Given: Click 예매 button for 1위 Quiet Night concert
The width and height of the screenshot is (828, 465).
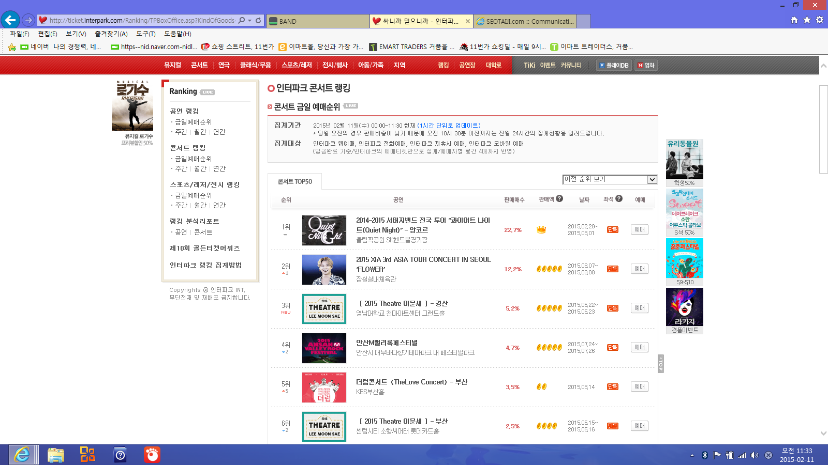Looking at the screenshot, I should 640,229.
